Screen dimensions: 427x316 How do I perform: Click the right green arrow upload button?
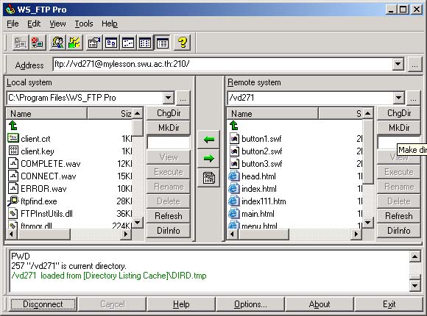tap(208, 158)
